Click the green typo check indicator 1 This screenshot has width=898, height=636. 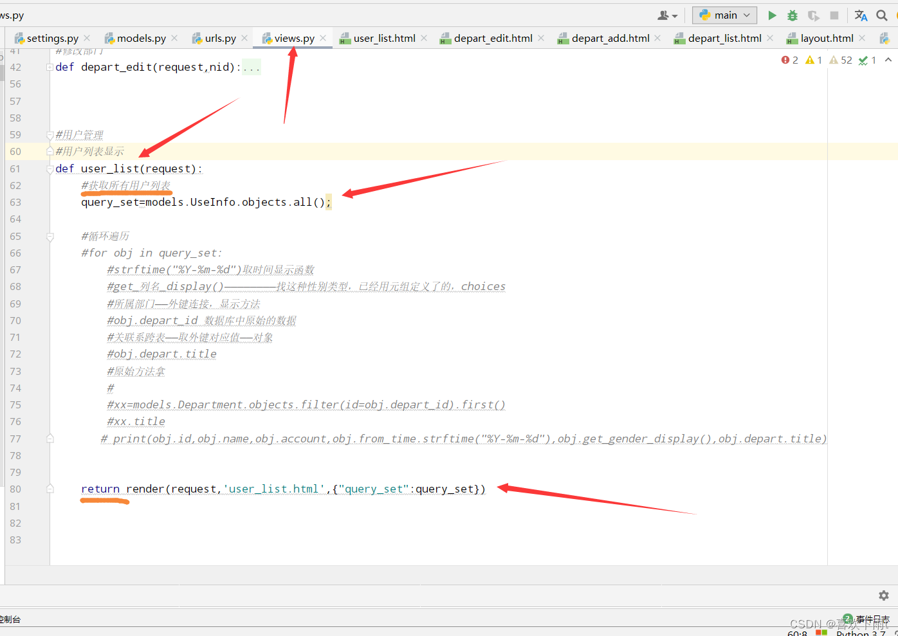[867, 60]
